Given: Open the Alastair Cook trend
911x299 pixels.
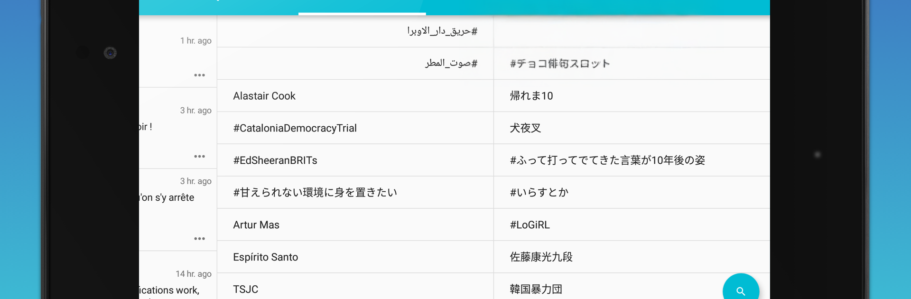Looking at the screenshot, I should [264, 96].
